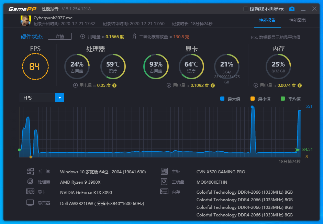Click the V 5.1.254.1218 version text
The width and height of the screenshot is (323, 224).
pos(76,9)
